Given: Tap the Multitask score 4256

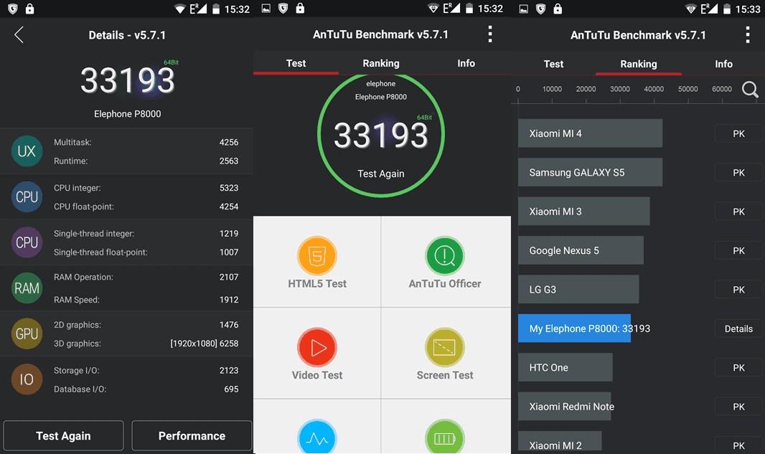Looking at the screenshot, I should click(229, 143).
